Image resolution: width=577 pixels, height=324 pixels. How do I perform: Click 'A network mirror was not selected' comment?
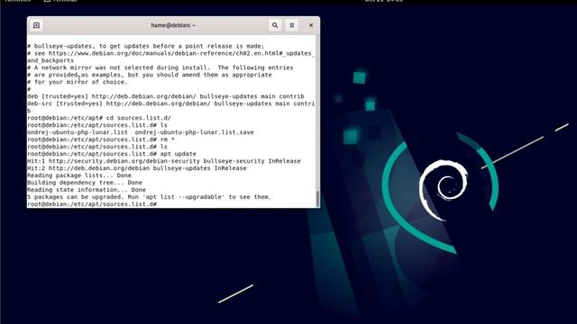point(160,67)
